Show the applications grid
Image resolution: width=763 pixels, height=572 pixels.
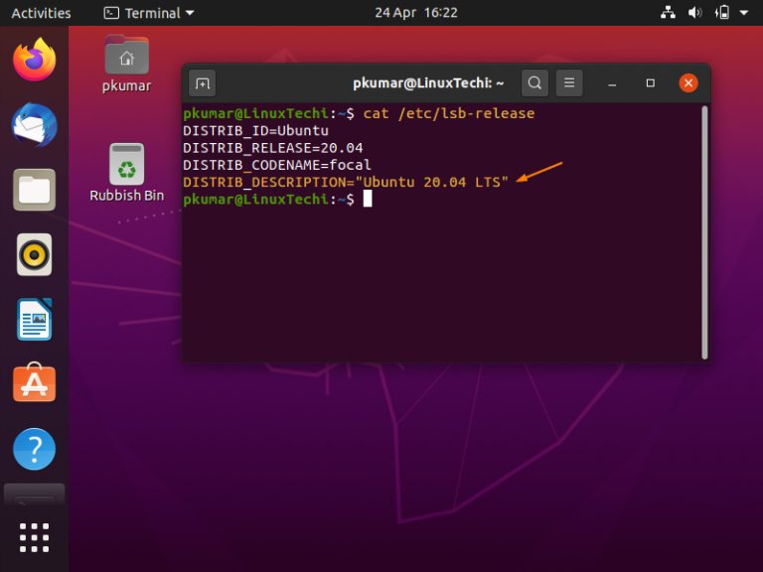(34, 537)
